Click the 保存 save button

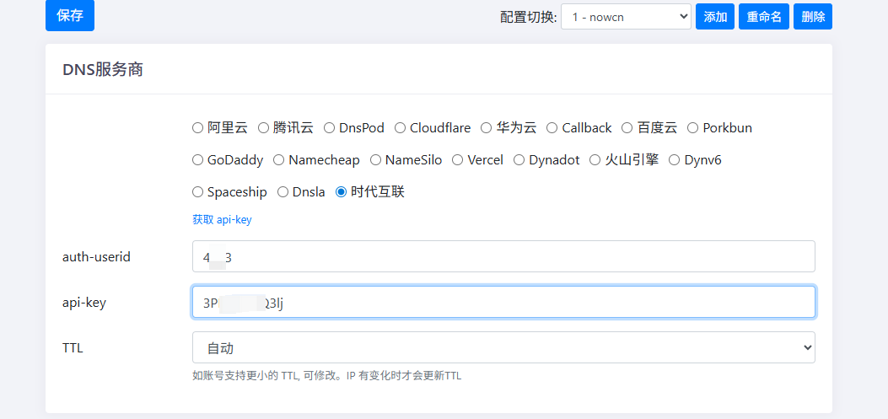(x=70, y=16)
